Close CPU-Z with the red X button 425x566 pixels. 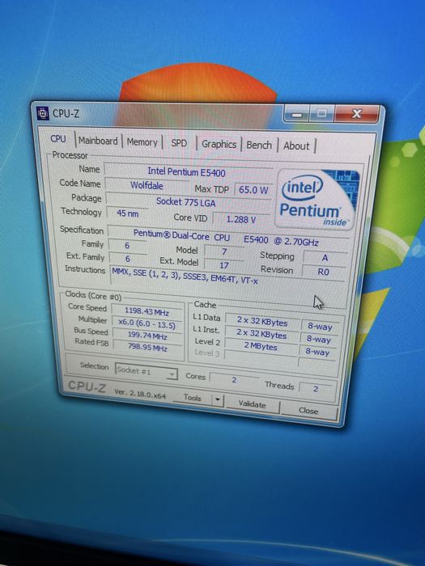(356, 114)
